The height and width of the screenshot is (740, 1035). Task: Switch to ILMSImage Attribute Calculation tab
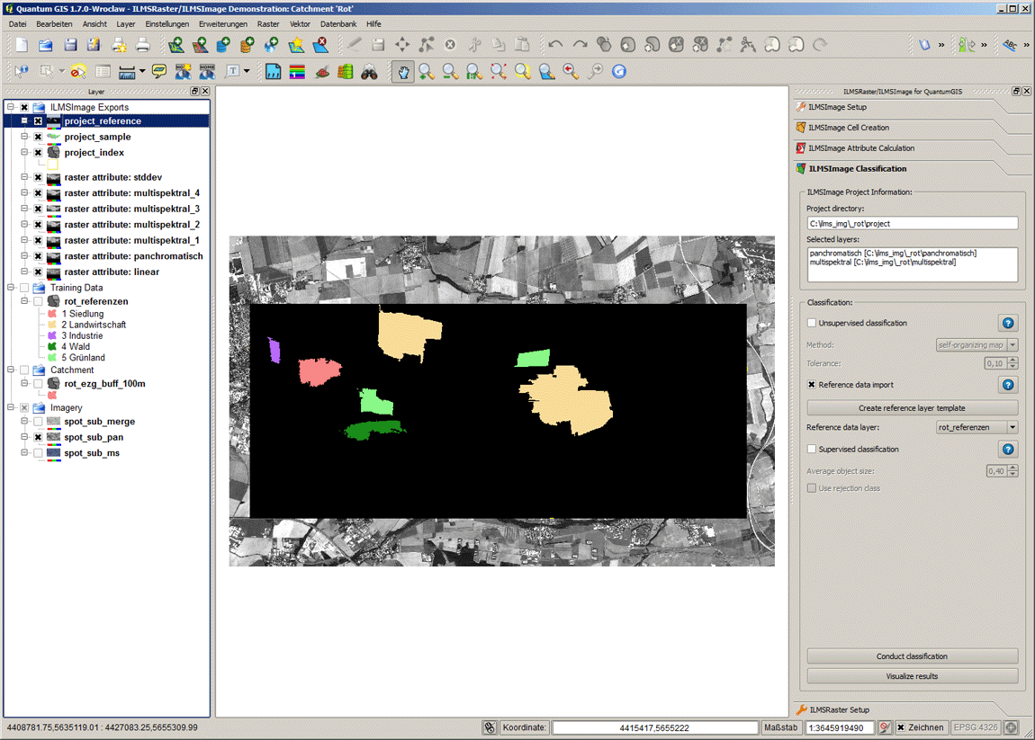[860, 148]
